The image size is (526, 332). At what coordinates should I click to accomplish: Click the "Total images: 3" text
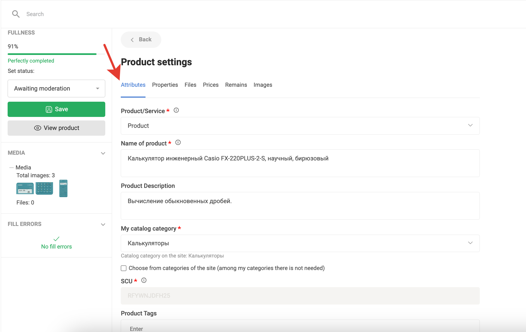(x=36, y=175)
